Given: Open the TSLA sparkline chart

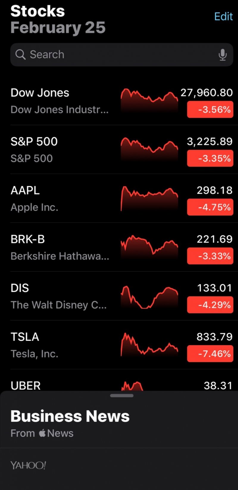Looking at the screenshot, I should pyautogui.click(x=149, y=344).
